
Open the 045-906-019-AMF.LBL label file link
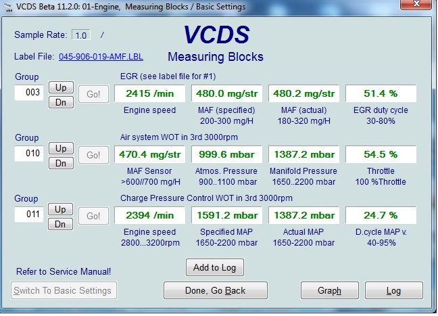coord(101,57)
